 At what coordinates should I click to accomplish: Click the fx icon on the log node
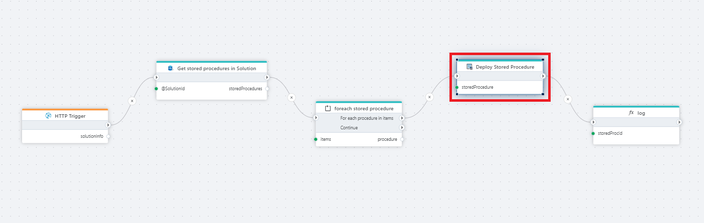coord(631,113)
